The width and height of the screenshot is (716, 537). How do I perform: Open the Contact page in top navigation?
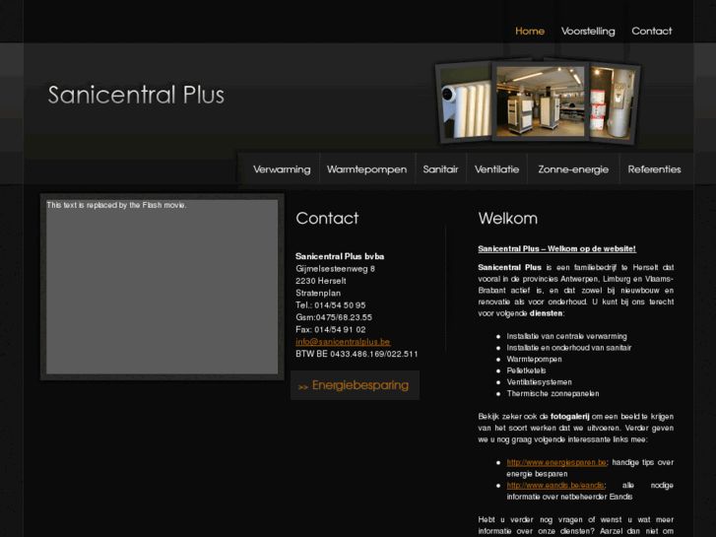tap(652, 32)
